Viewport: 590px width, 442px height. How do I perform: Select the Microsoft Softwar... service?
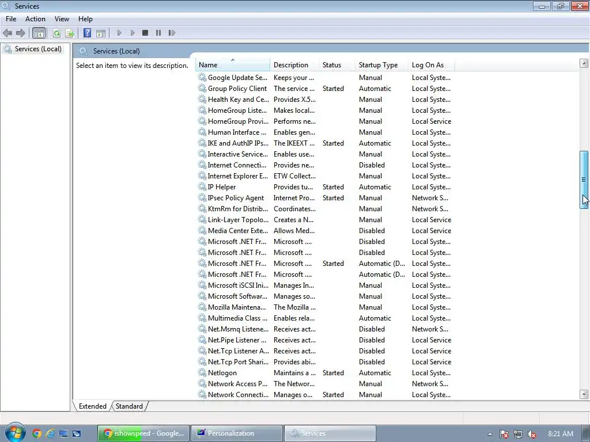click(325, 296)
